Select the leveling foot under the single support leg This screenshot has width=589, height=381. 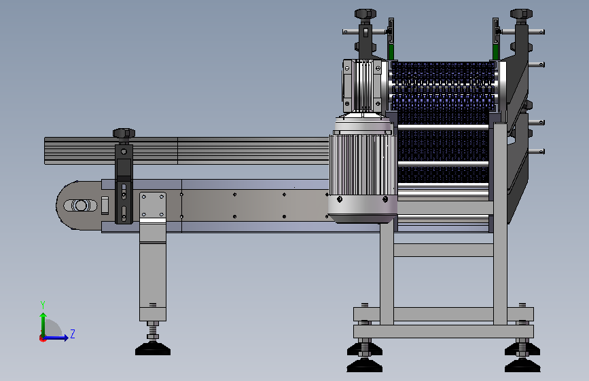[152, 350]
